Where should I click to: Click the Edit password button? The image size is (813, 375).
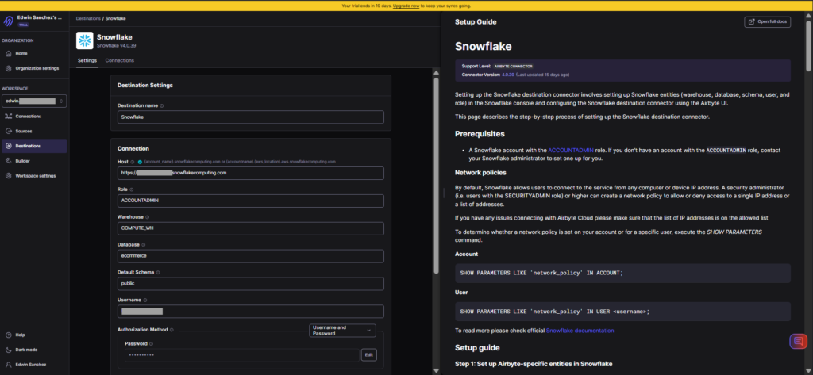(x=368, y=355)
